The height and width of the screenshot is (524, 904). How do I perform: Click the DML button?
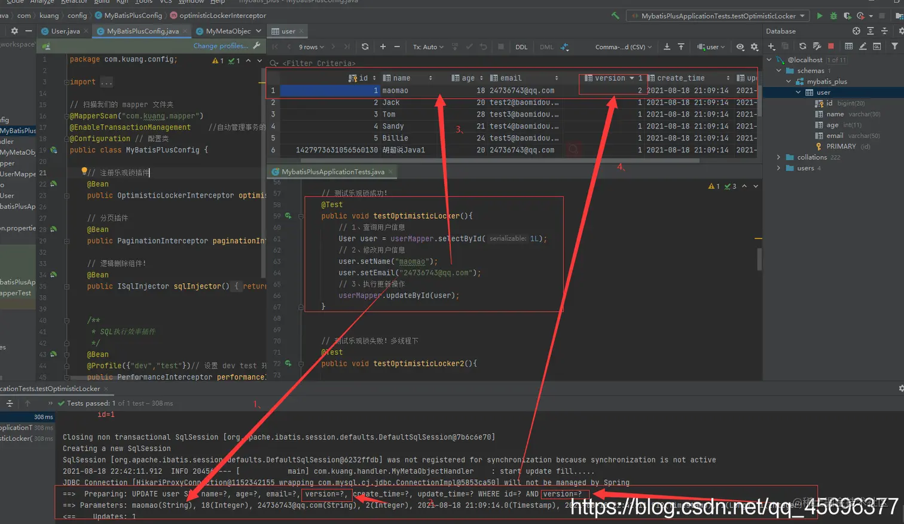tap(546, 47)
